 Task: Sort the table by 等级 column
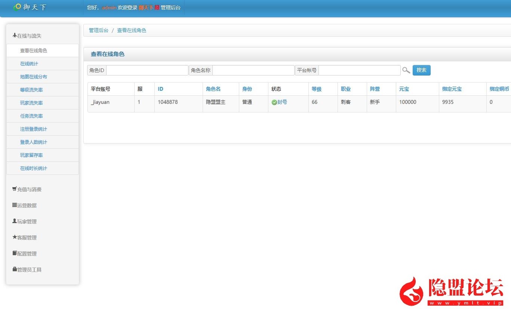(x=316, y=89)
